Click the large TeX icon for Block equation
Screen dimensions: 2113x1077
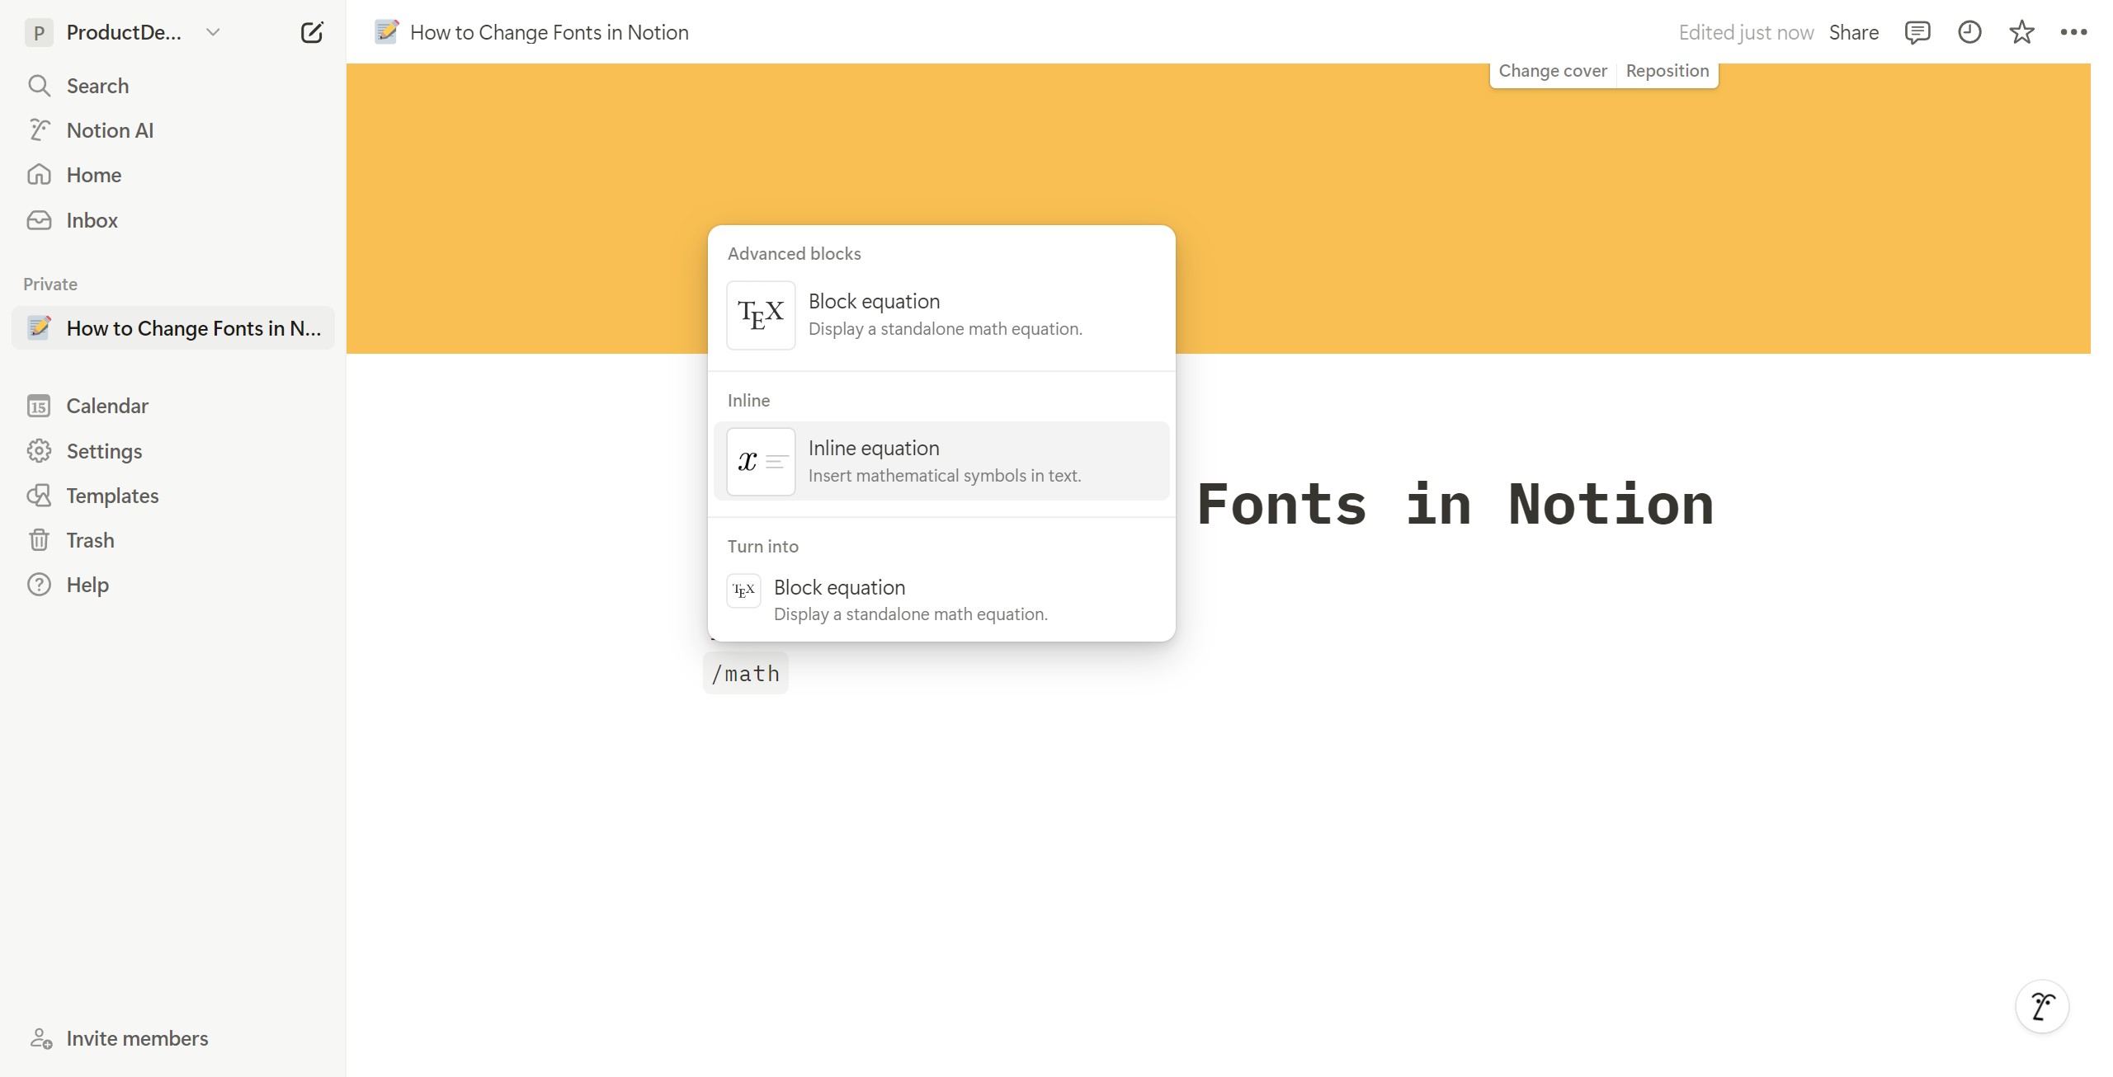[761, 315]
